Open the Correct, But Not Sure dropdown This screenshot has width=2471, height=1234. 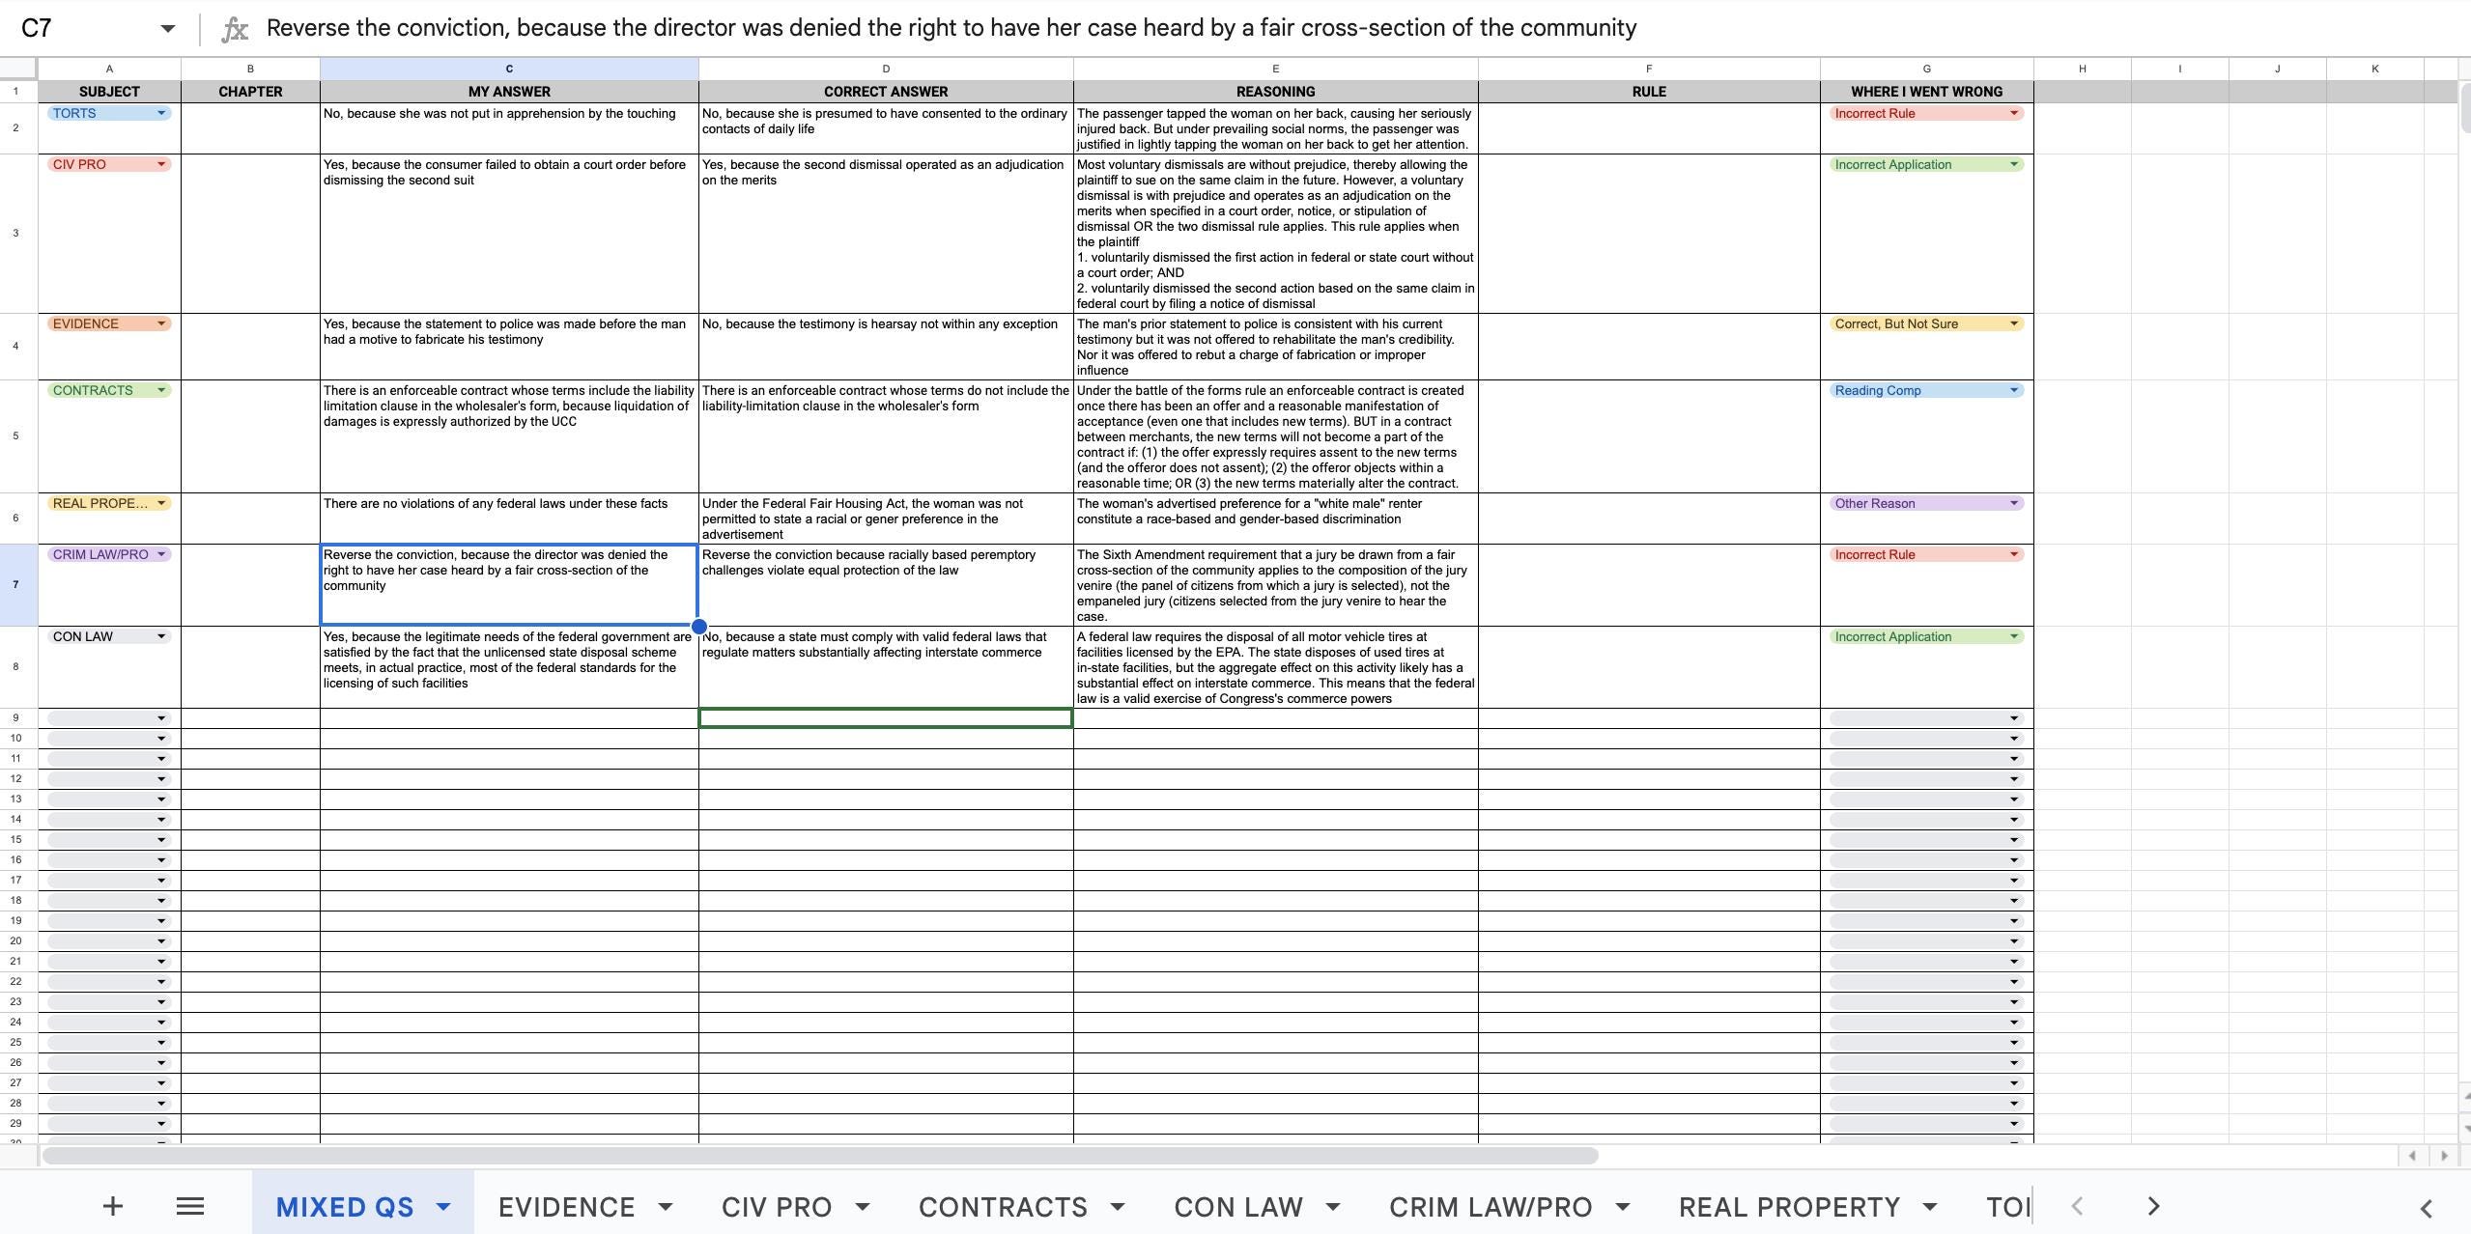[2012, 323]
